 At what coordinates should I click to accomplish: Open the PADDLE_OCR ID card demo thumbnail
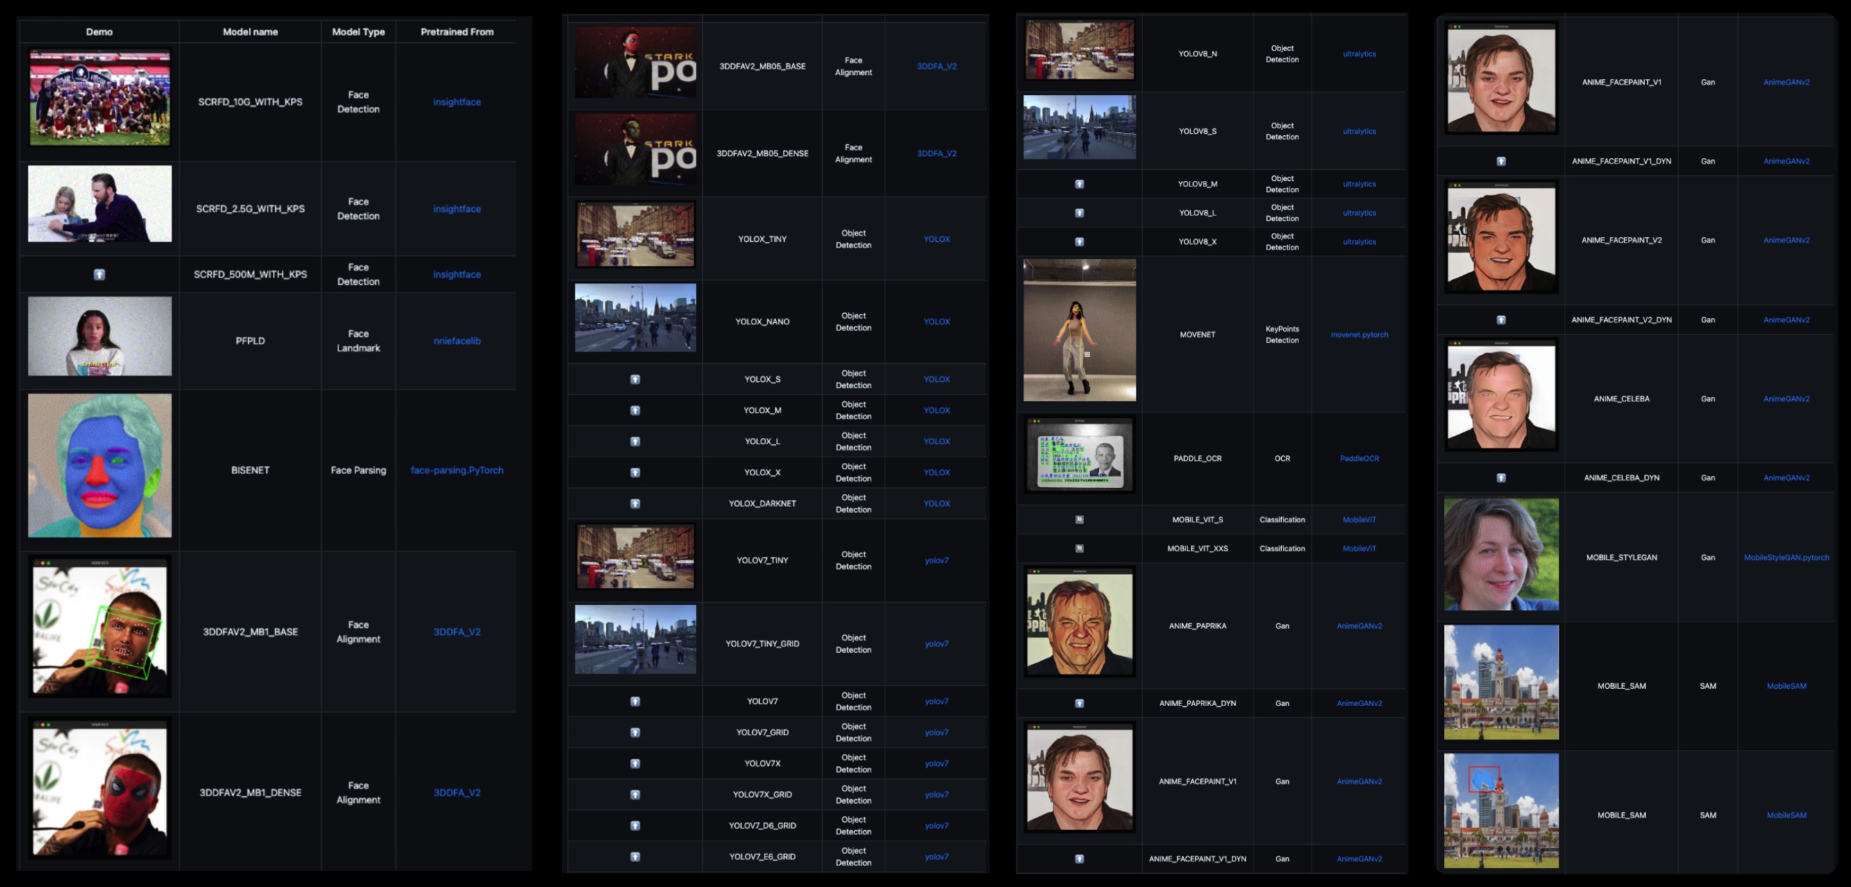pyautogui.click(x=1079, y=455)
